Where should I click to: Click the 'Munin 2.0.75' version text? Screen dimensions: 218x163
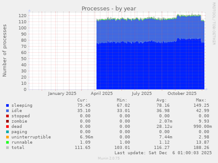click(109, 158)
